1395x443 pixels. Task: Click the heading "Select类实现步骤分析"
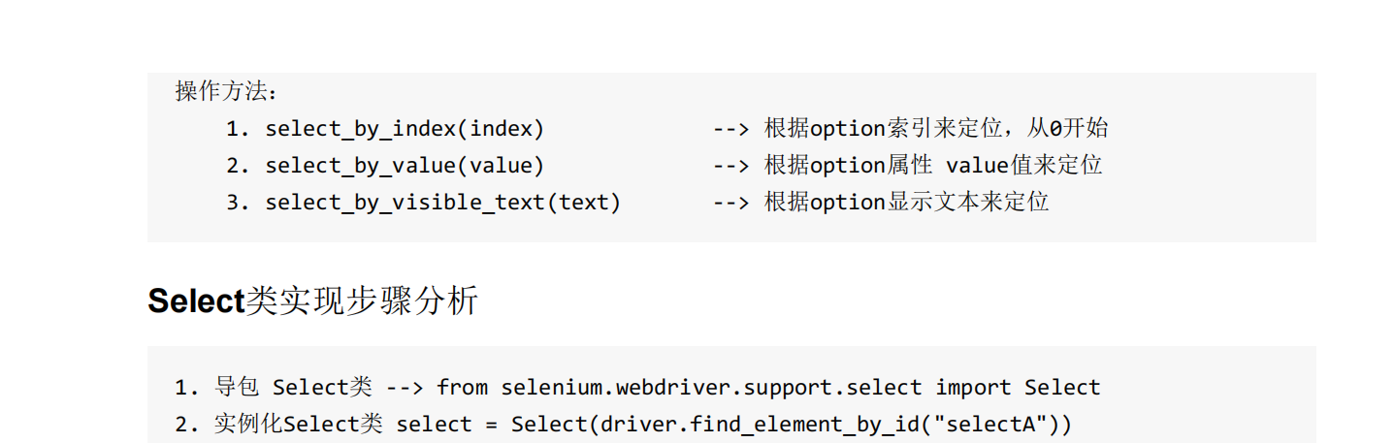click(312, 301)
